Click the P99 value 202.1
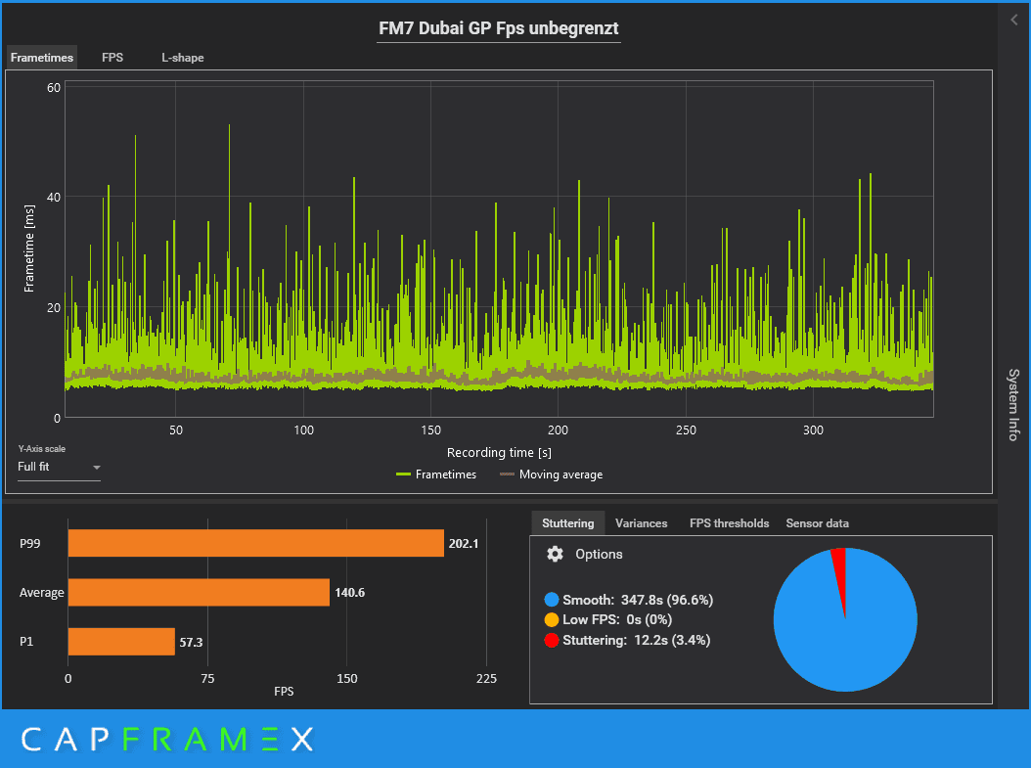Screen dimensions: 1031x768 (464, 544)
